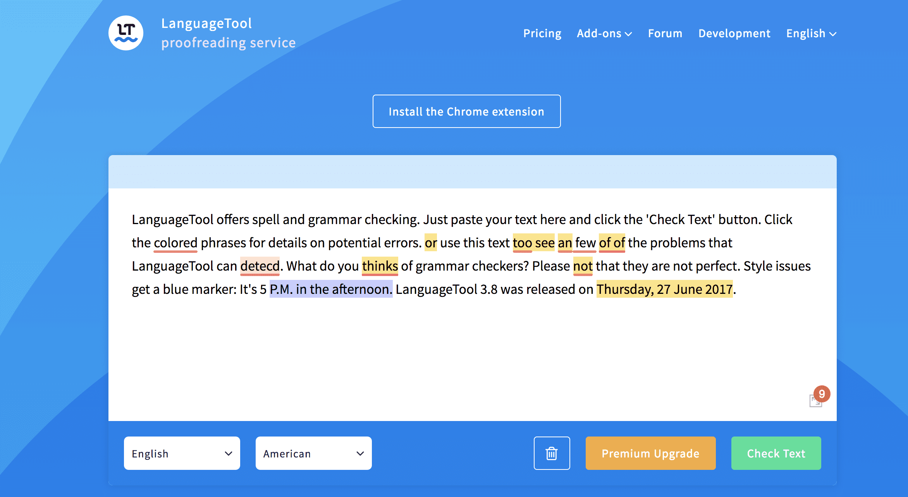Click the top-right English expander arrow
Screen dimensions: 908x497
833,34
